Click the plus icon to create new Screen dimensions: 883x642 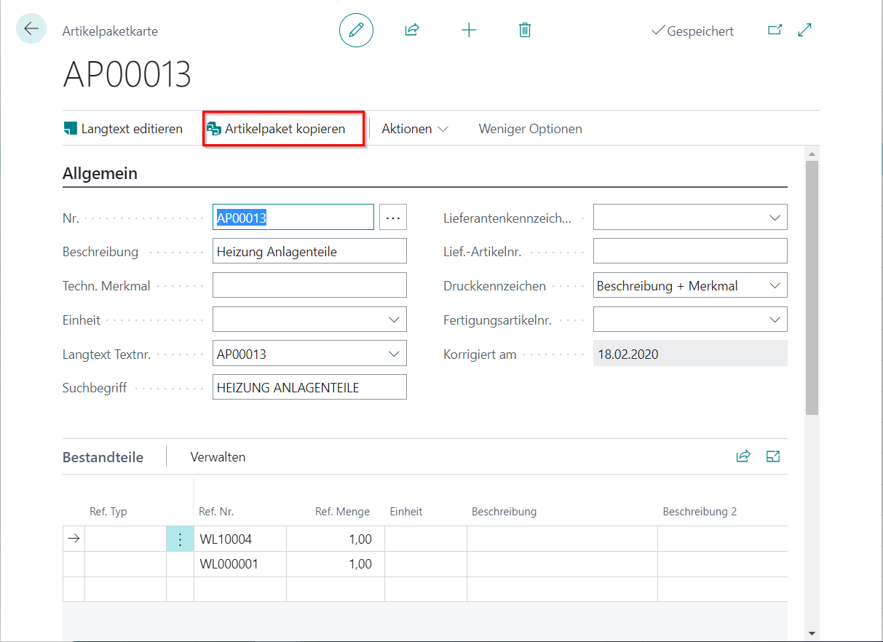point(469,31)
